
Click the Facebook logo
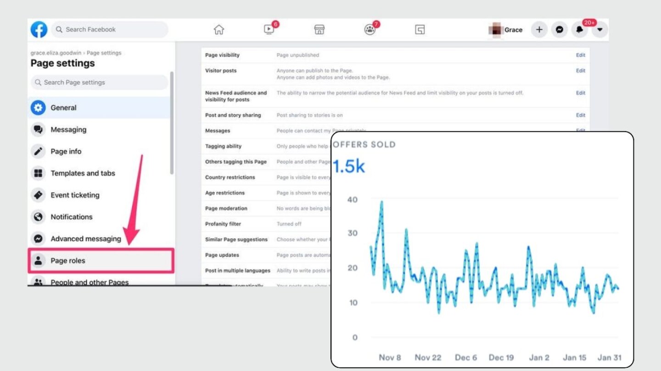pos(39,30)
